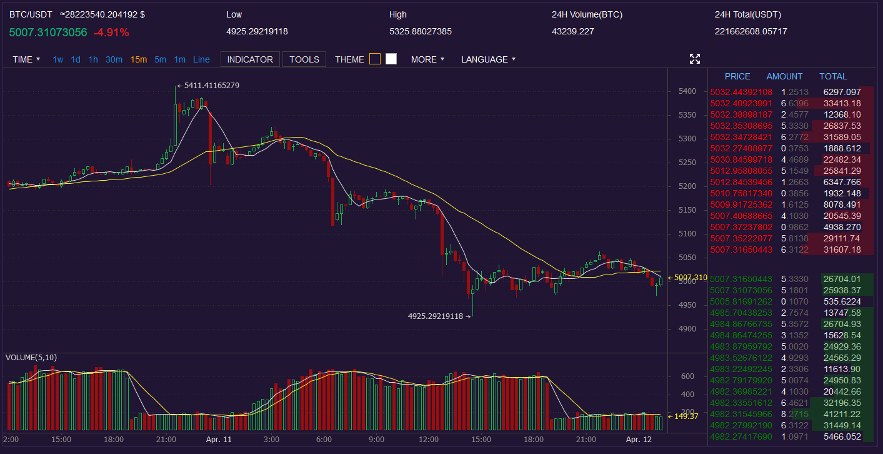
Task: Switch to 1d timeframe
Action: coord(76,59)
